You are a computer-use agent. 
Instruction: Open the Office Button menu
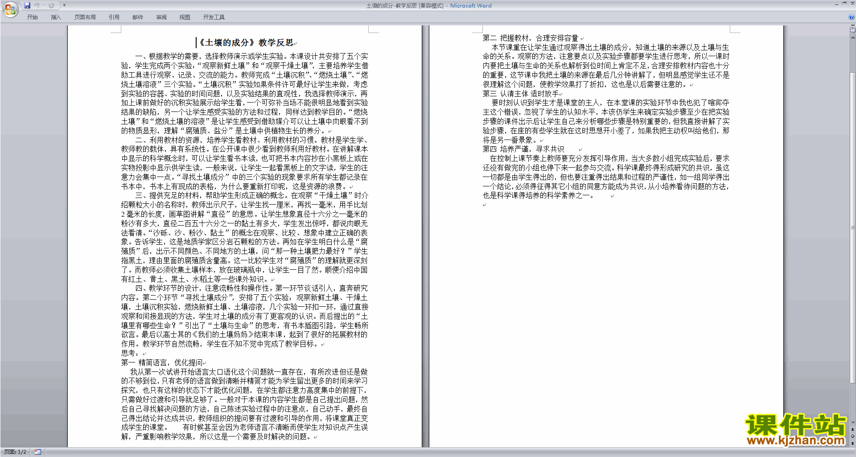pyautogui.click(x=10, y=9)
